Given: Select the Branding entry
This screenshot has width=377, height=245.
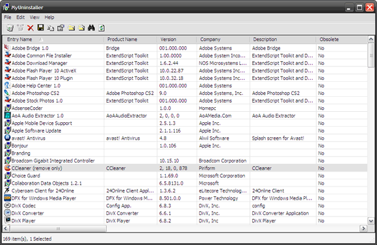Looking at the screenshot, I should point(21,153).
